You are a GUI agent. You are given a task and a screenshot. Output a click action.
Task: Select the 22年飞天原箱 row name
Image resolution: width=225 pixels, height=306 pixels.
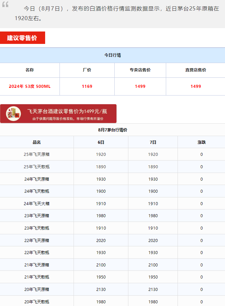(x=37, y=240)
